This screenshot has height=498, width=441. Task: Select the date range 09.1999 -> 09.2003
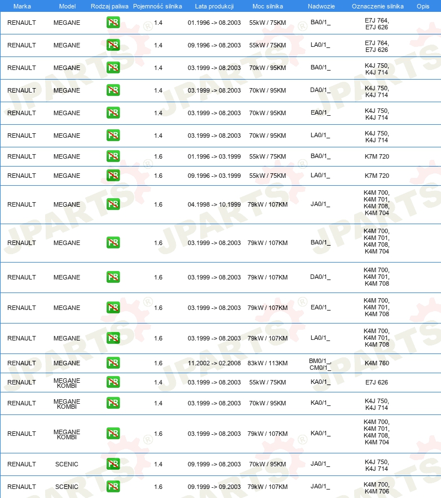(214, 487)
